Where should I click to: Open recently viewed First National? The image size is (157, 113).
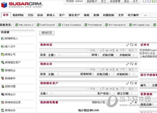[93, 25]
